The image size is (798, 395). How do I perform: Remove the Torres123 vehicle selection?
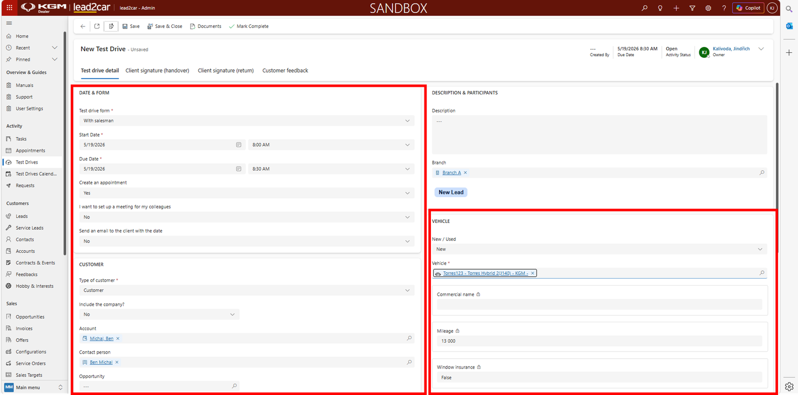tap(533, 273)
